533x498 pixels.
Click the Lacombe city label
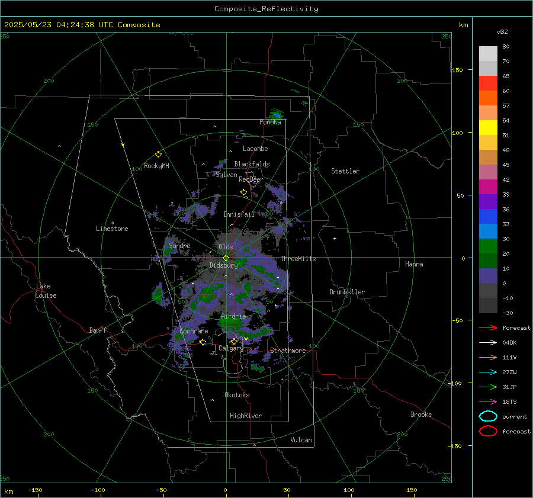(255, 149)
